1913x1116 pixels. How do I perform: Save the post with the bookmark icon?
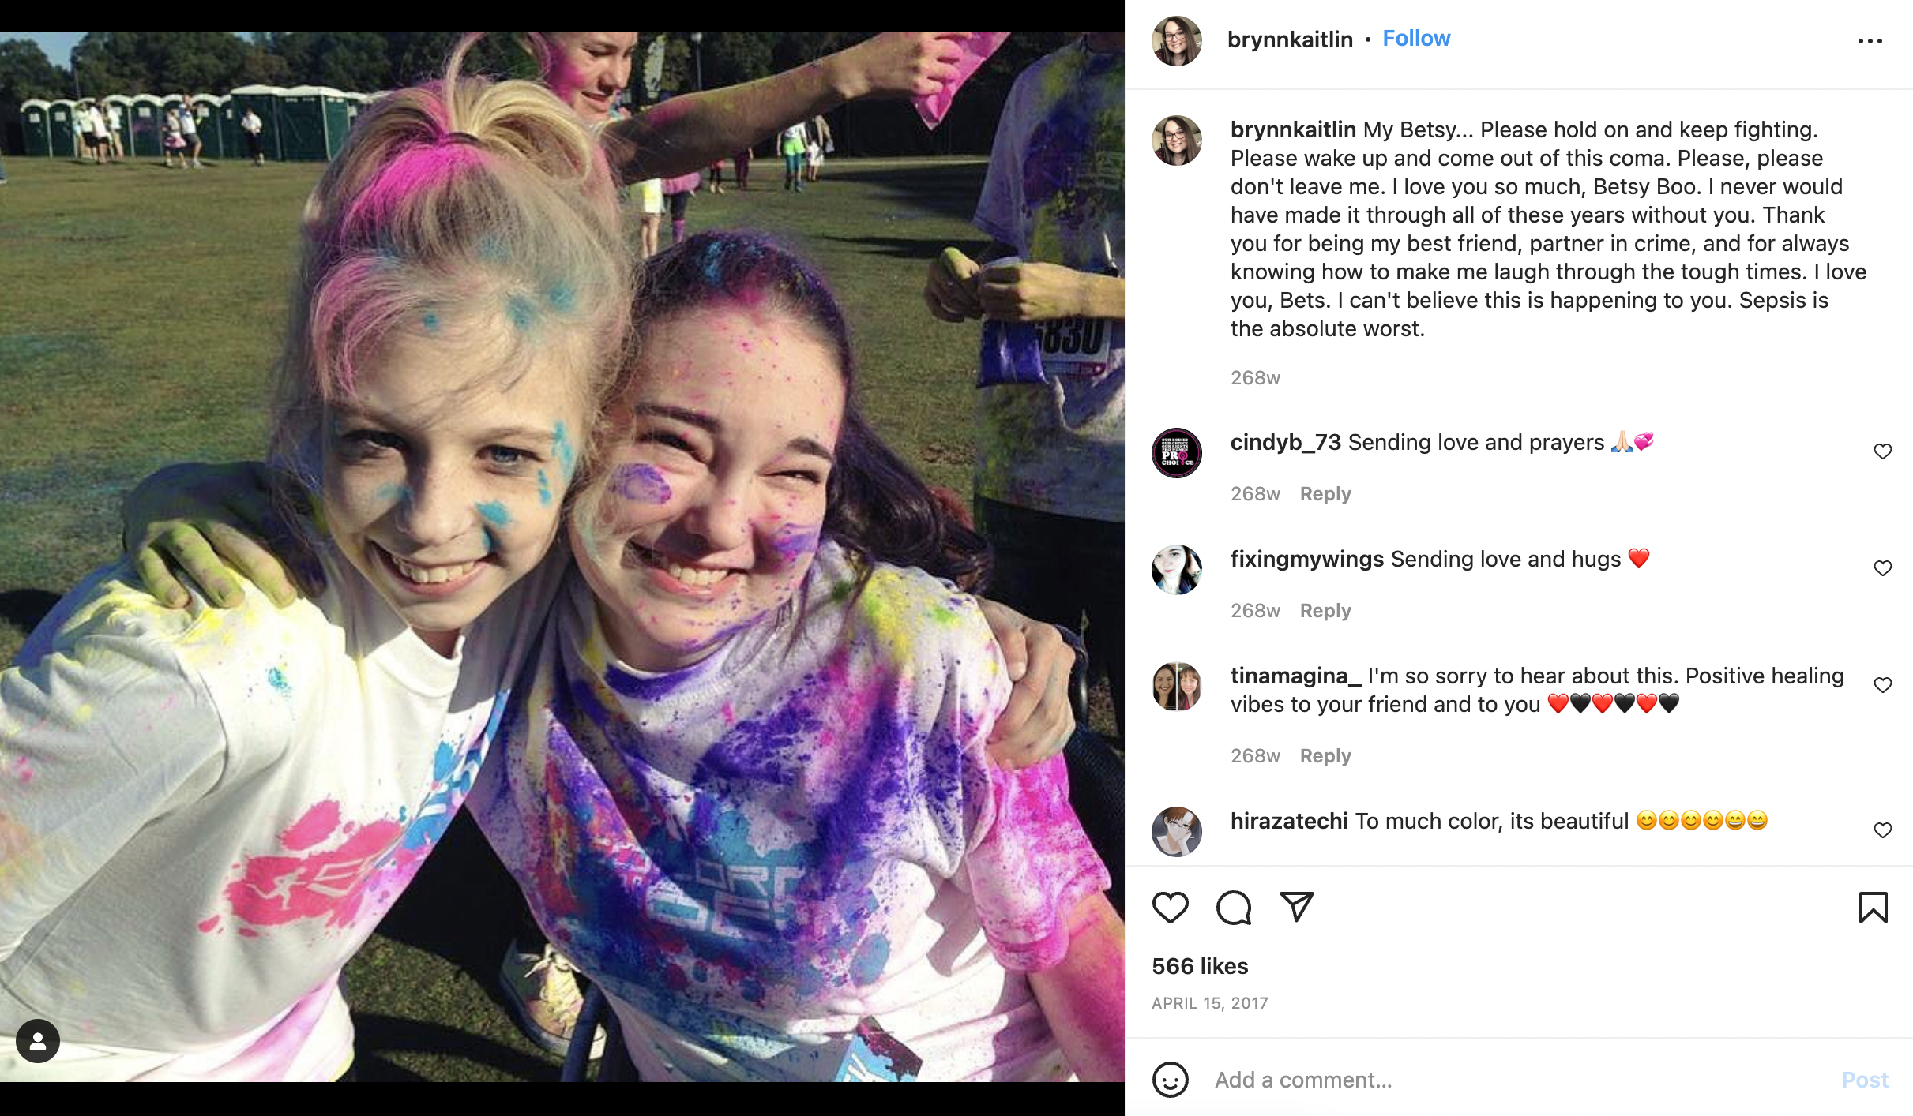tap(1873, 908)
